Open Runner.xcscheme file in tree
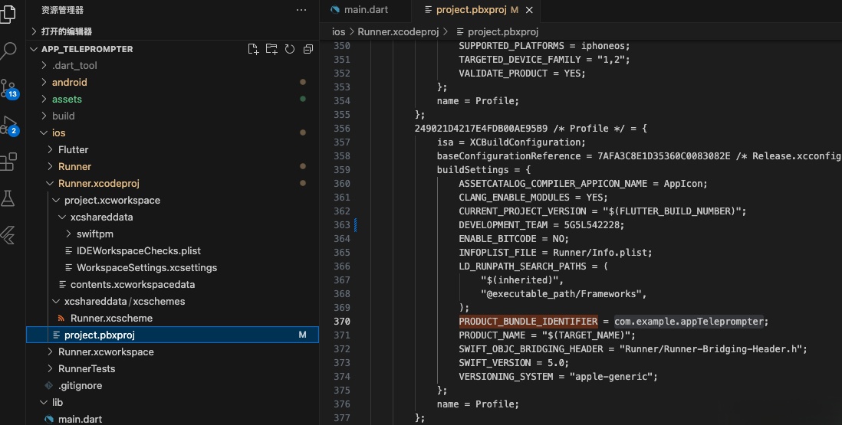 click(x=111, y=319)
